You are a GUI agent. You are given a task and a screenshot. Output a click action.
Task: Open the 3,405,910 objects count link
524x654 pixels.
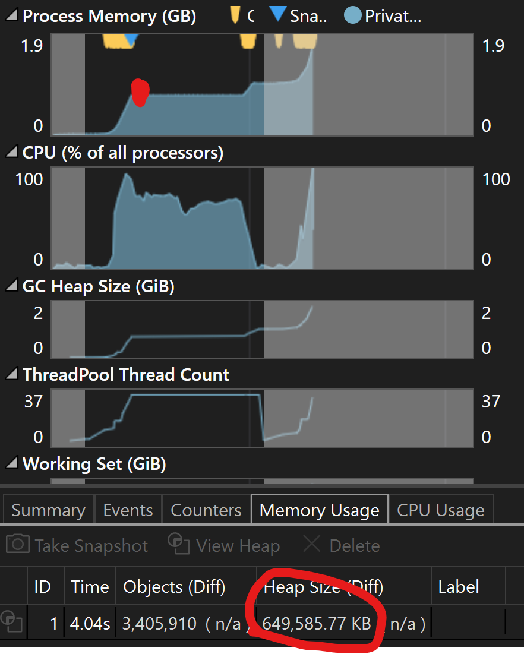159,623
